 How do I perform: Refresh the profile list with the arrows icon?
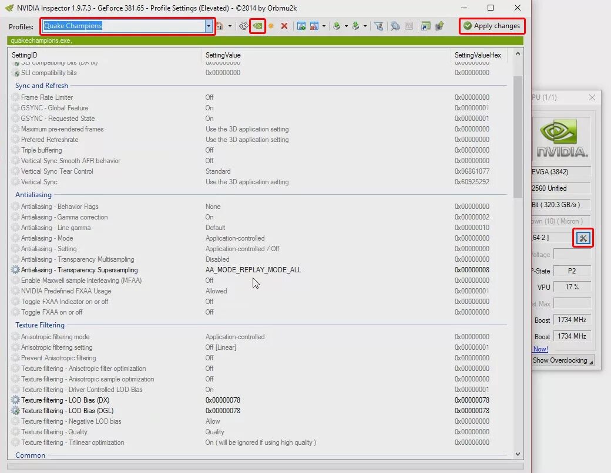click(244, 26)
